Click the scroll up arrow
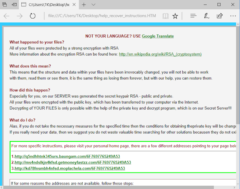This screenshot has width=240, height=189. tap(238, 24)
